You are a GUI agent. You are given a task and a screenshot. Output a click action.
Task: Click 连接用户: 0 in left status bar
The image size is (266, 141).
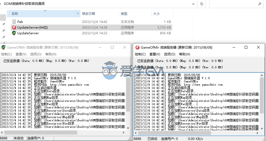(36, 138)
